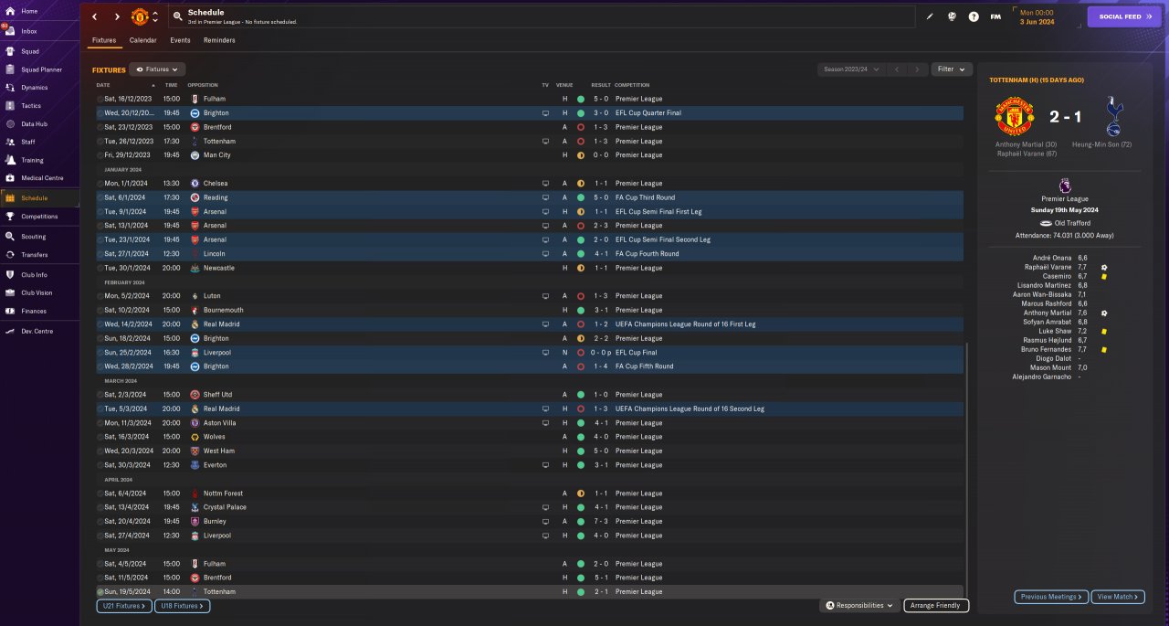This screenshot has width=1169, height=626.
Task: Open the Tactics board icon
Action: click(10, 106)
